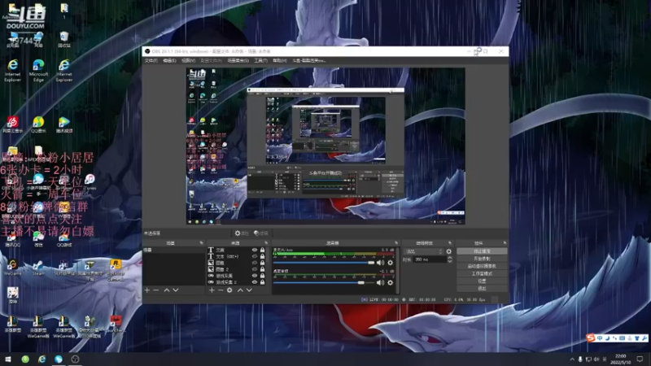Pop out the 控件 dock panel
This screenshot has width=651, height=366.
pyautogui.click(x=505, y=242)
